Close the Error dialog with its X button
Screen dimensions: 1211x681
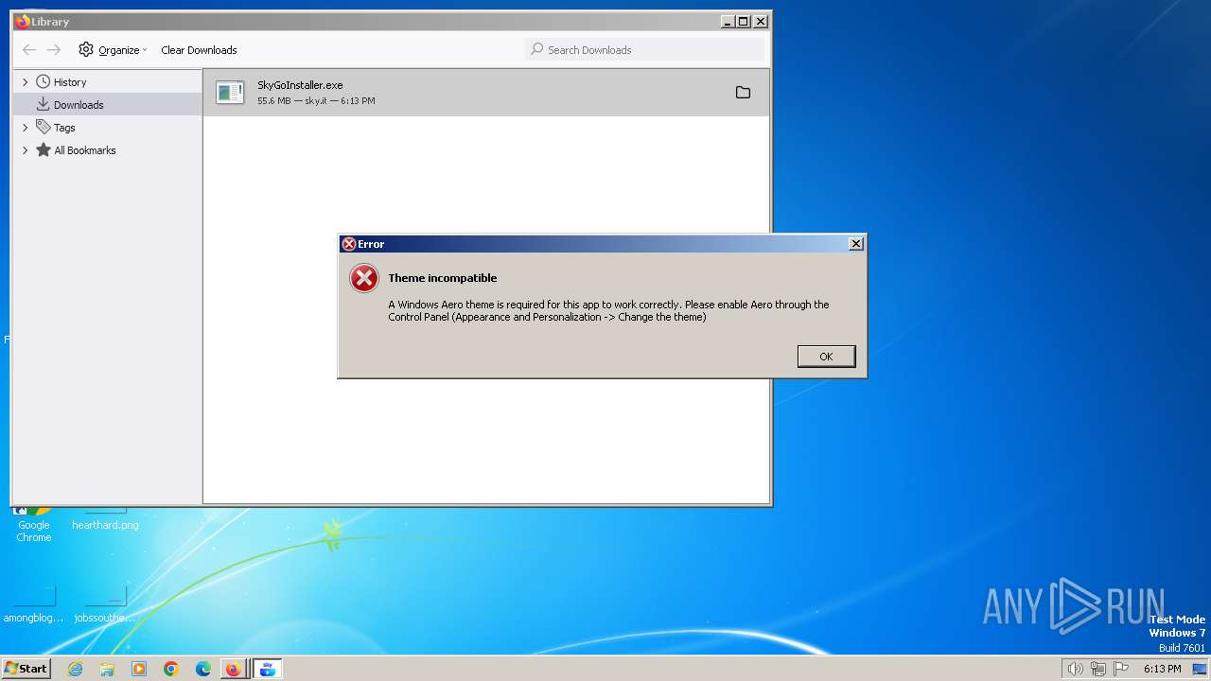855,244
